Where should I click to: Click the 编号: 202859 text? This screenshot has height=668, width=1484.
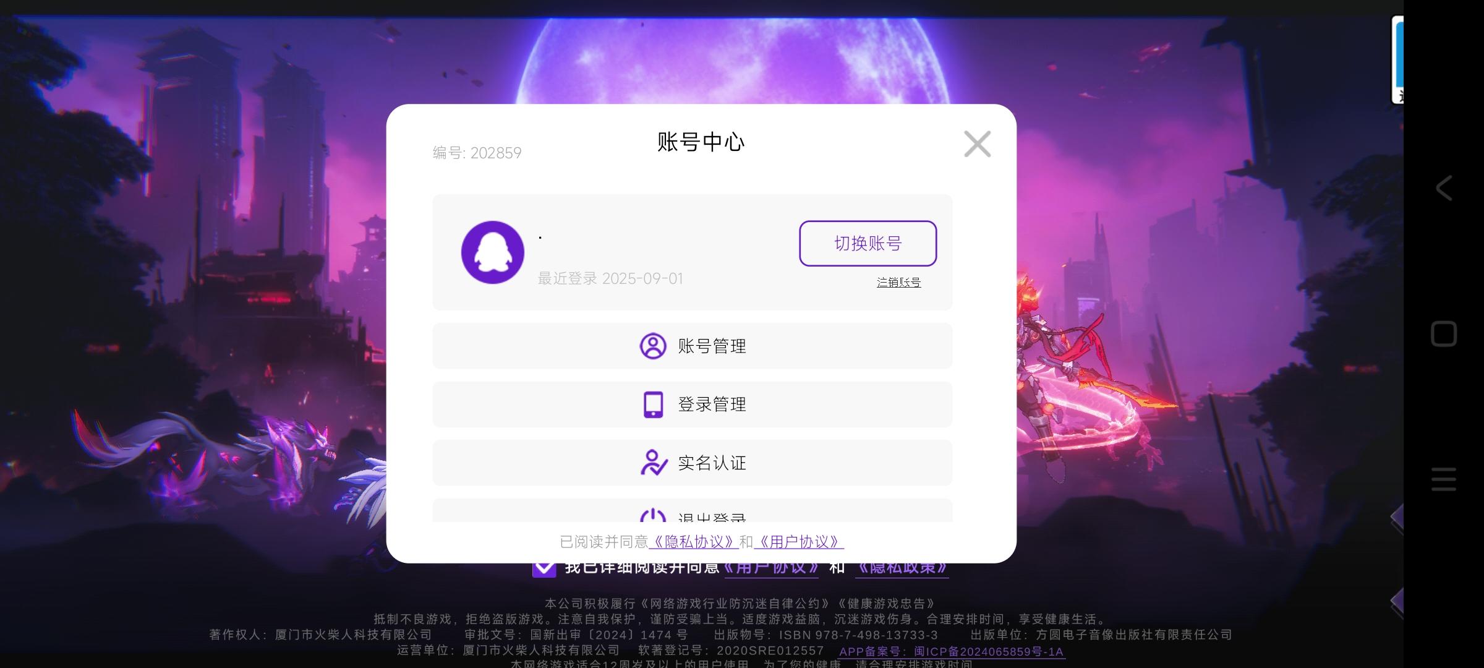point(477,153)
